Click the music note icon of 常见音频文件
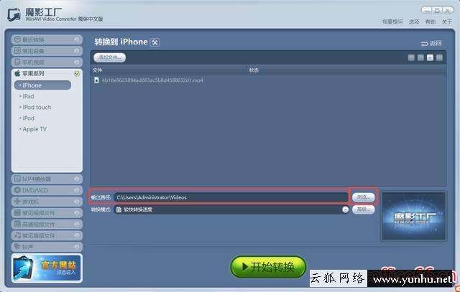Image resolution: width=460 pixels, height=292 pixels. (17, 235)
